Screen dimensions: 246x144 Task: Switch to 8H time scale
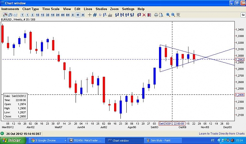coord(68,15)
